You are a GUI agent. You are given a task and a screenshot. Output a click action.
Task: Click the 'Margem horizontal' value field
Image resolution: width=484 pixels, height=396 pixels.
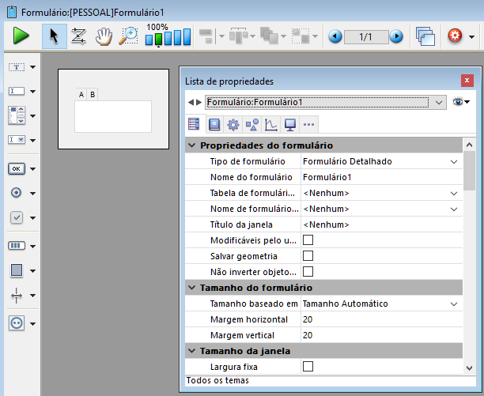tap(380, 319)
